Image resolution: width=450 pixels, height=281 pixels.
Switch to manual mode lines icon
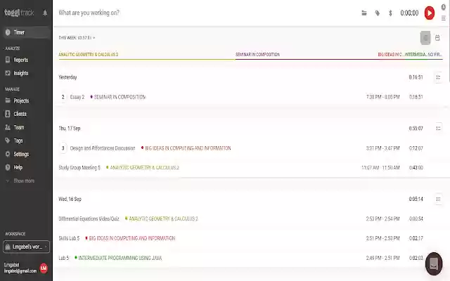coord(444,18)
